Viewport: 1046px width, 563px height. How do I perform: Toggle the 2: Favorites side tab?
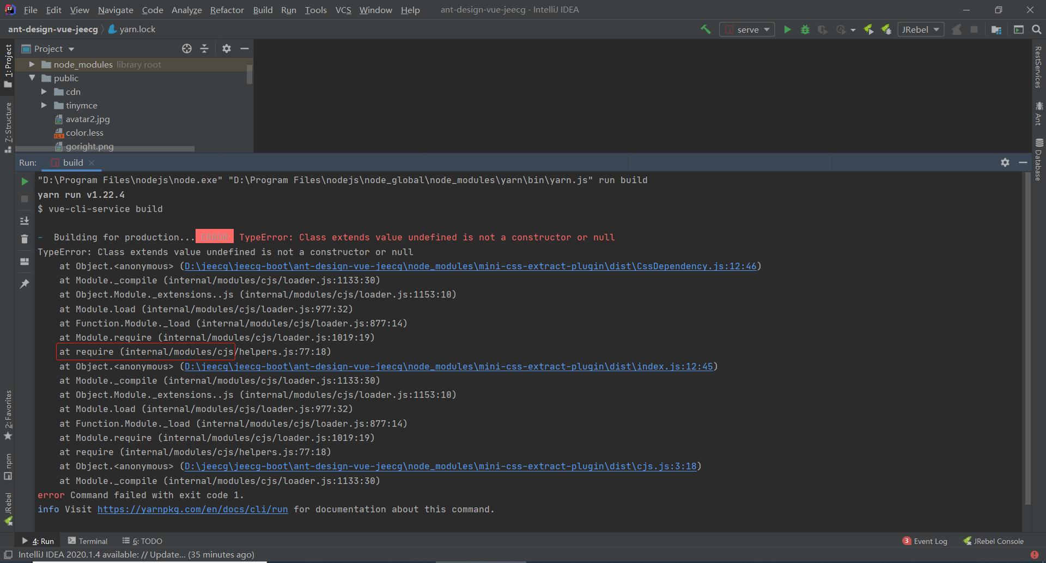8,415
